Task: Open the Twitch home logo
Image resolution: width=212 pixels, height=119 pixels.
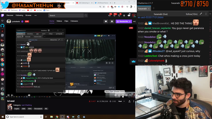Action: [x=2, y=16]
